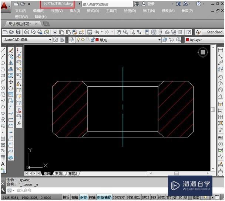The height and width of the screenshot is (201, 225).
Task: Click the New file icon in standard toolbar
Action: click(x=5, y=32)
